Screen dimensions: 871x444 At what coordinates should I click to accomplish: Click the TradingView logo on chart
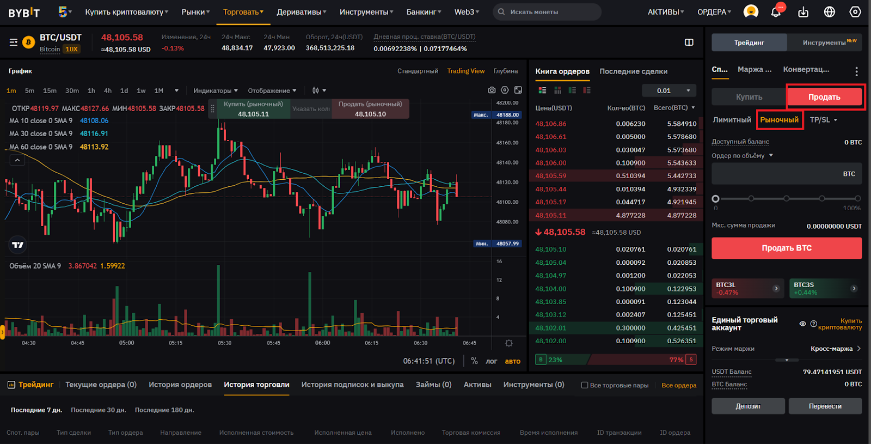[x=18, y=245]
